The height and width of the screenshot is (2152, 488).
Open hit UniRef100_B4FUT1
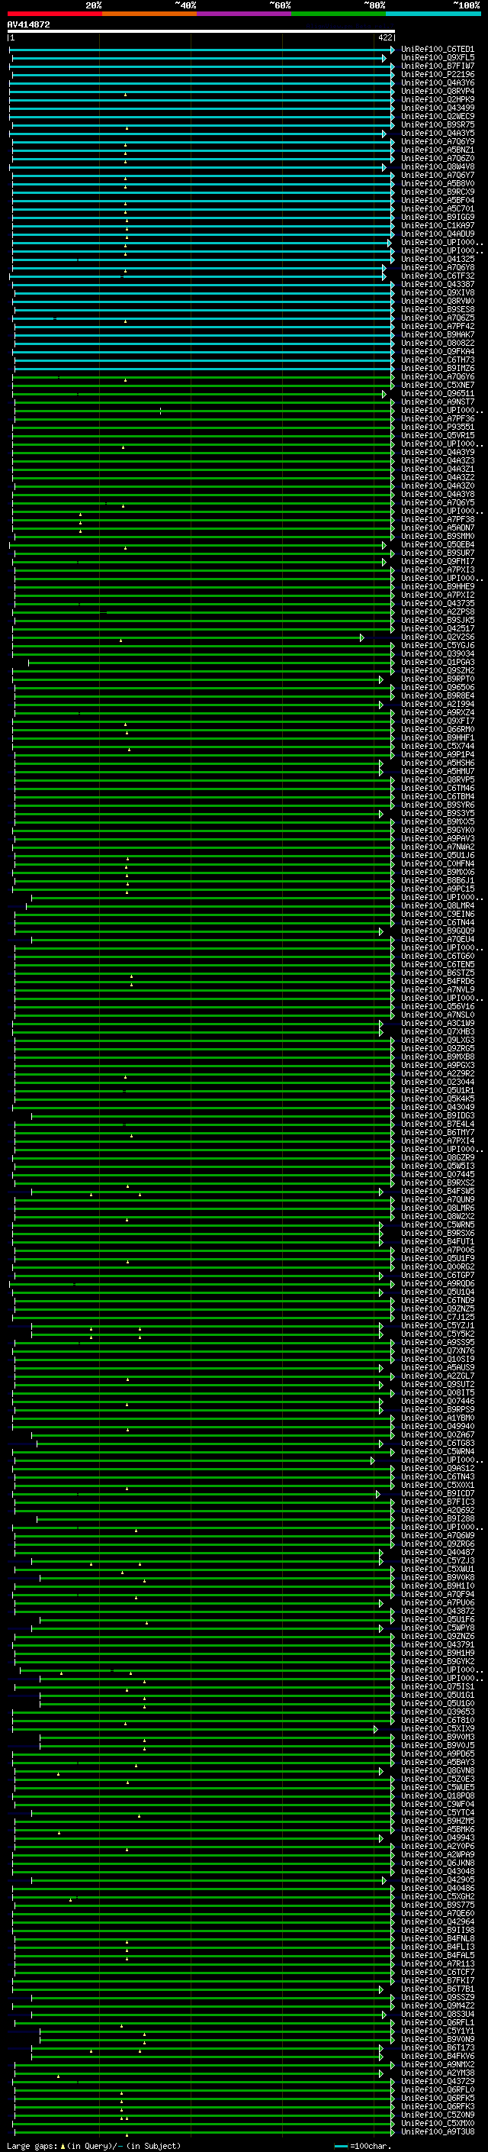click(437, 1241)
